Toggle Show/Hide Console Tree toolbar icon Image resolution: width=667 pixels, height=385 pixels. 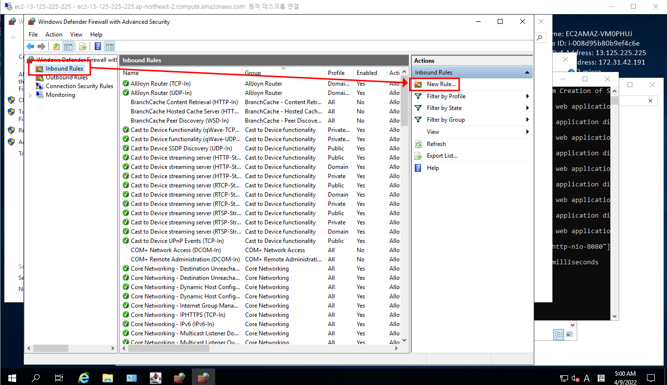coord(68,47)
